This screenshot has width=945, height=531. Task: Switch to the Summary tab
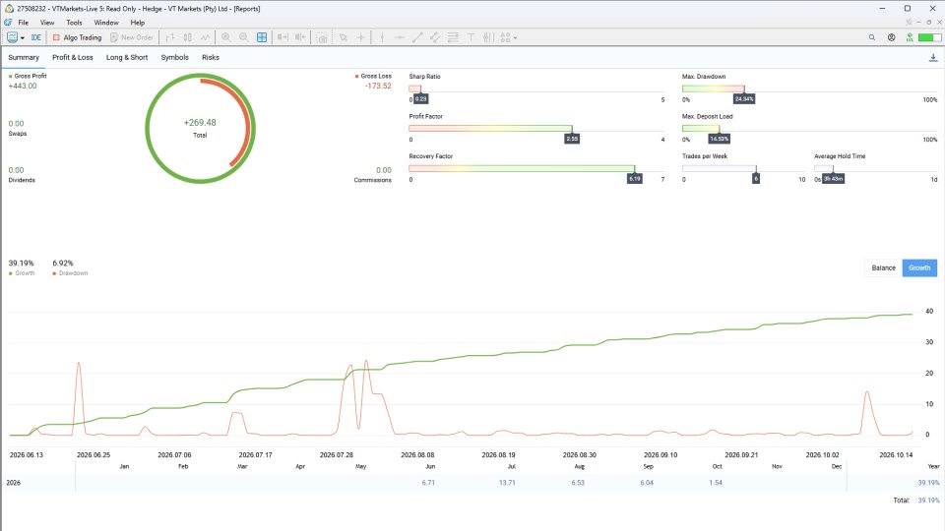pos(24,57)
